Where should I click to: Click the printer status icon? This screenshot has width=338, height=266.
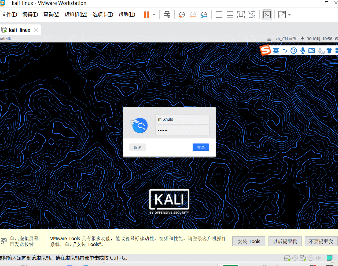pyautogui.click(x=311, y=258)
